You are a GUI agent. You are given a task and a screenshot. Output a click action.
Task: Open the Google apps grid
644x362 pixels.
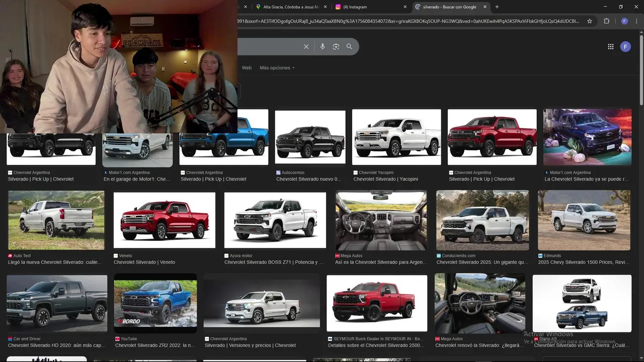pos(610,47)
